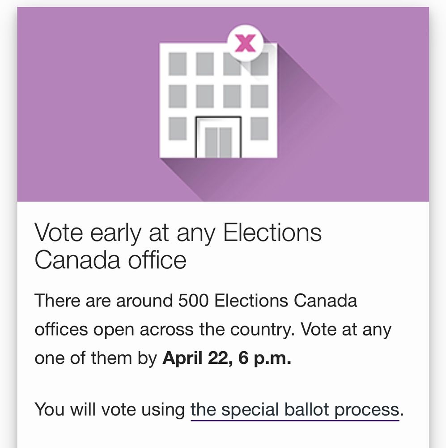Click the 'one of them by' text
This screenshot has height=448, width=446.
click(x=96, y=358)
